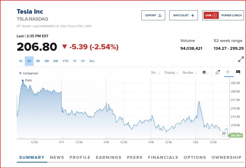Open the 5m interval dropdown
Viewport: 246px width, 168px height.
click(x=155, y=73)
